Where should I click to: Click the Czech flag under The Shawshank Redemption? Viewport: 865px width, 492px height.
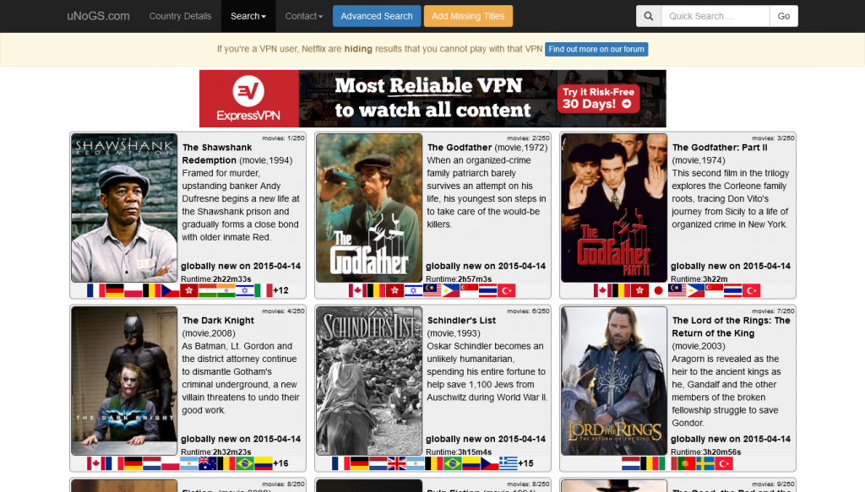click(x=171, y=290)
